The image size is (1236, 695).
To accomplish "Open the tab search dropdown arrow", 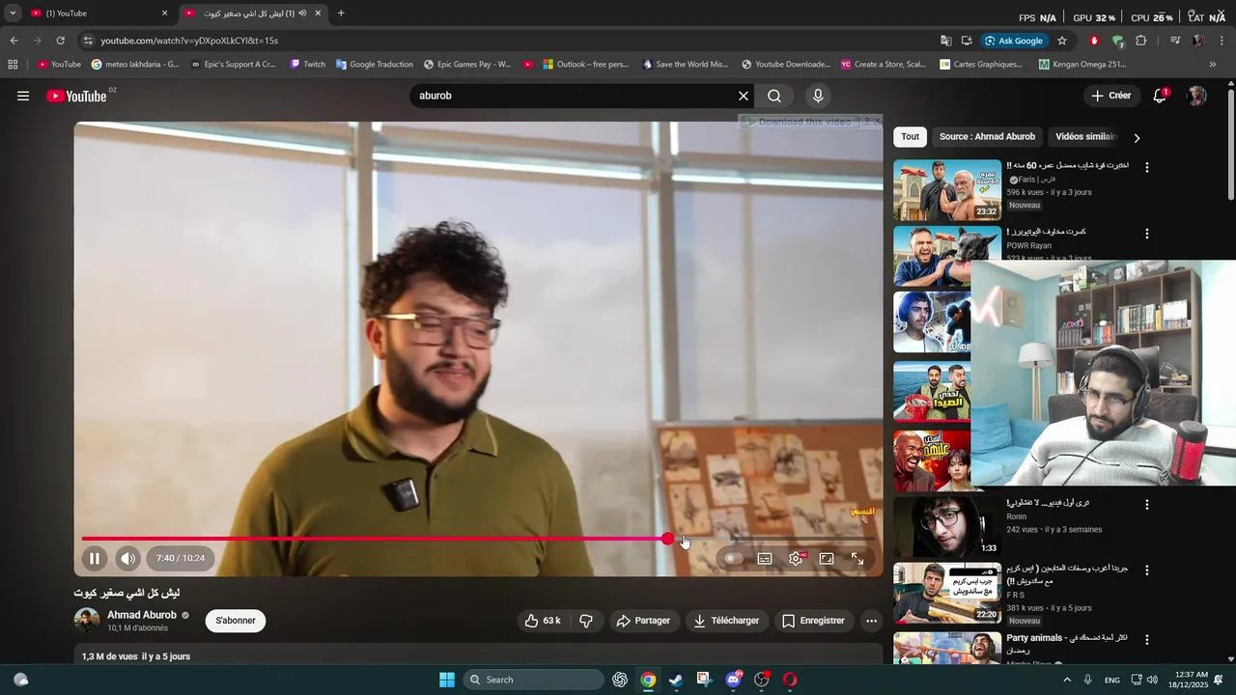I will pyautogui.click(x=13, y=14).
